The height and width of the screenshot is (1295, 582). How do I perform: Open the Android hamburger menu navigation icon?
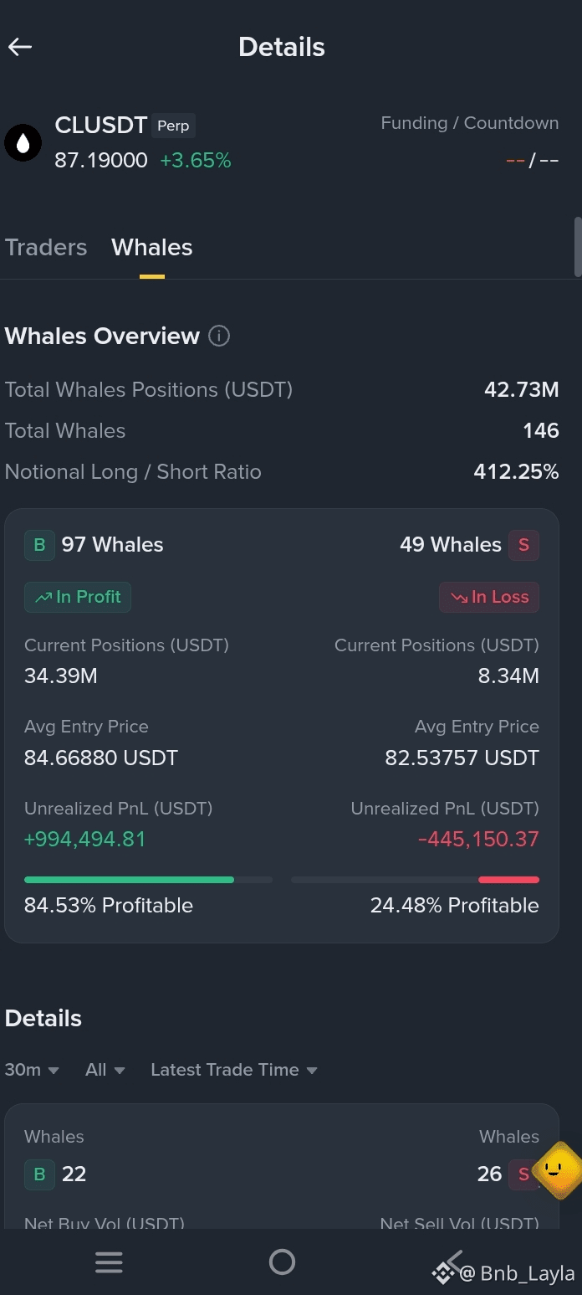pyautogui.click(x=109, y=1262)
